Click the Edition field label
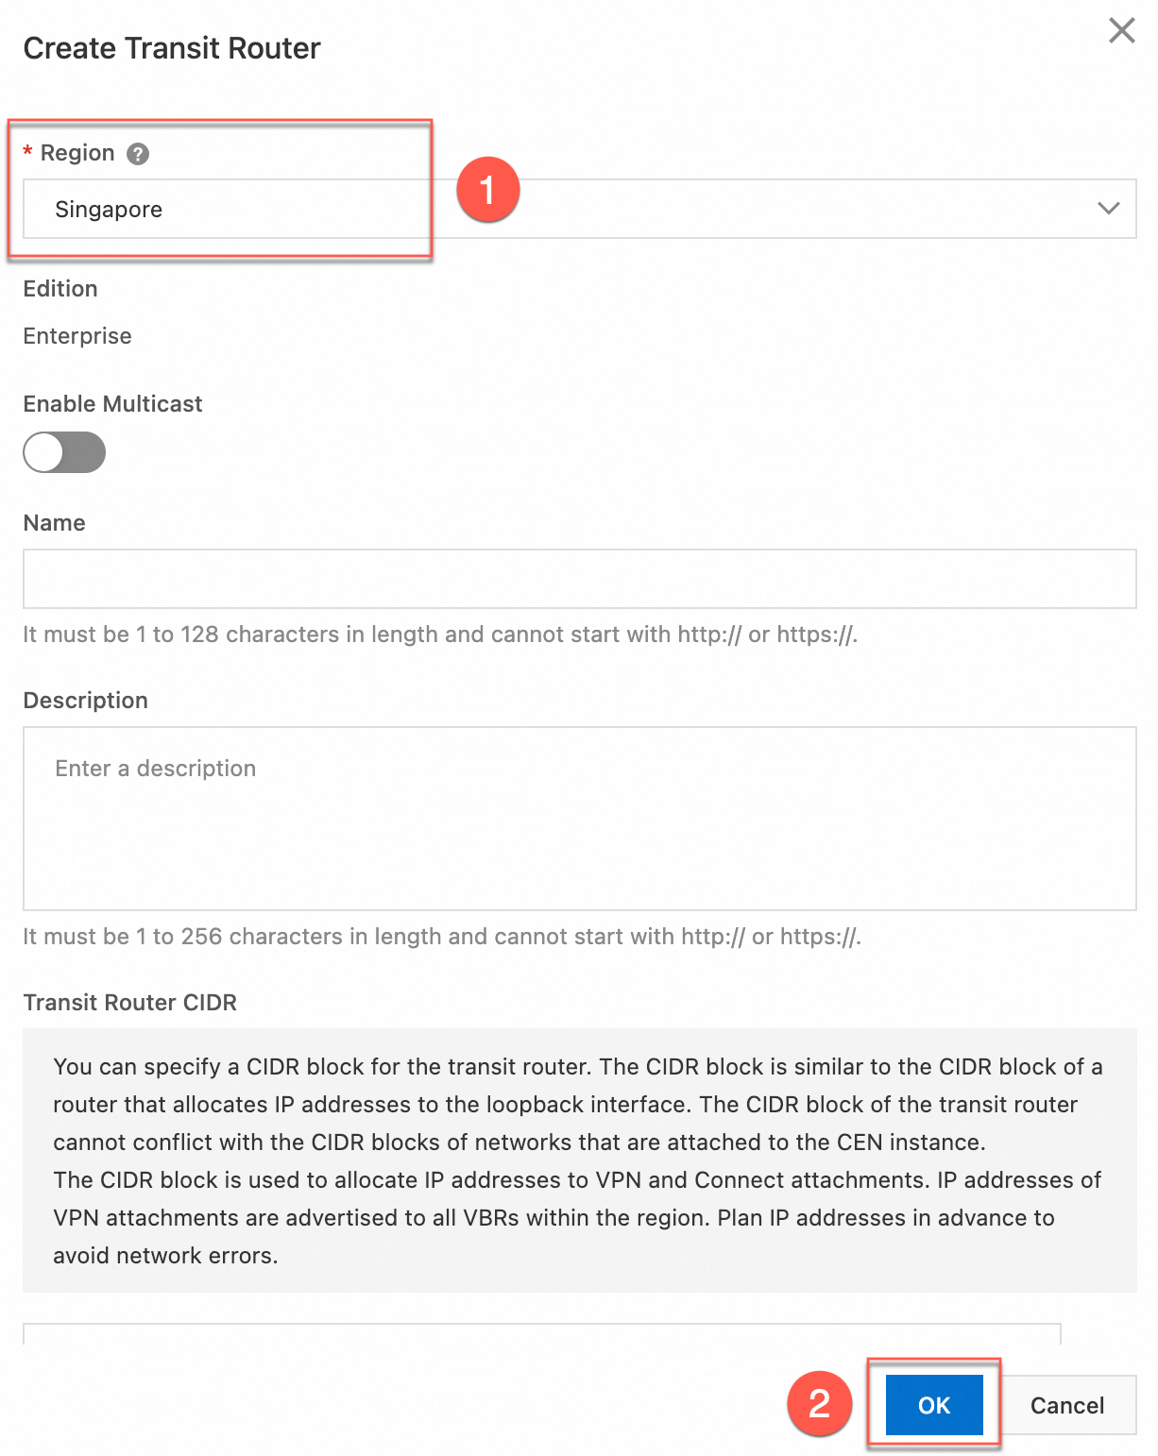The image size is (1158, 1456). pyautogui.click(x=60, y=289)
